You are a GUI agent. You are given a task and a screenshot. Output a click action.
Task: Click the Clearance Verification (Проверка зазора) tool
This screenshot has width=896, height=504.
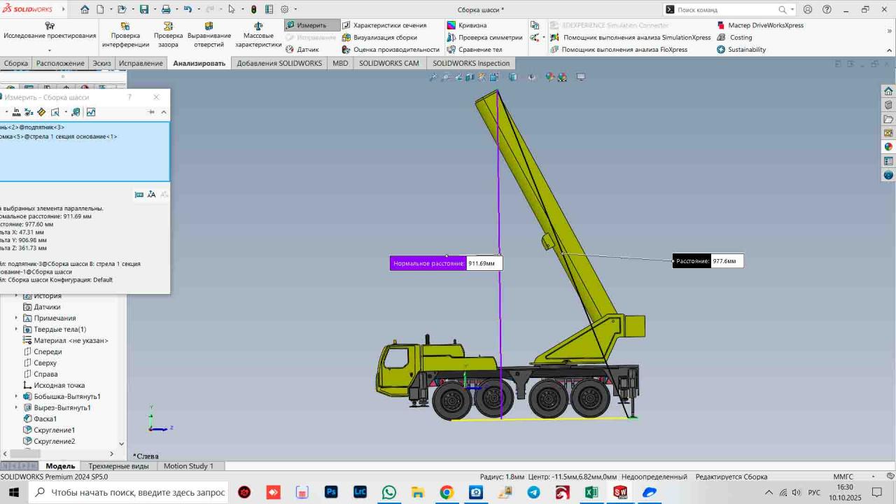point(168,35)
